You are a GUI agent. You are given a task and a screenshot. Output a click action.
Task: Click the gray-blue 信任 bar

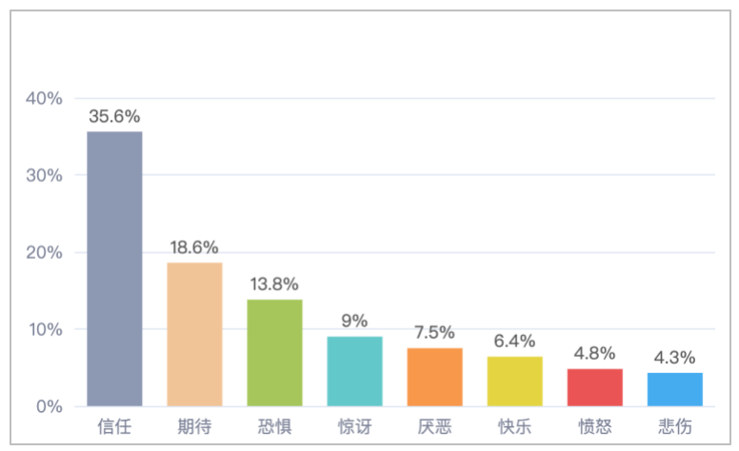[114, 268]
